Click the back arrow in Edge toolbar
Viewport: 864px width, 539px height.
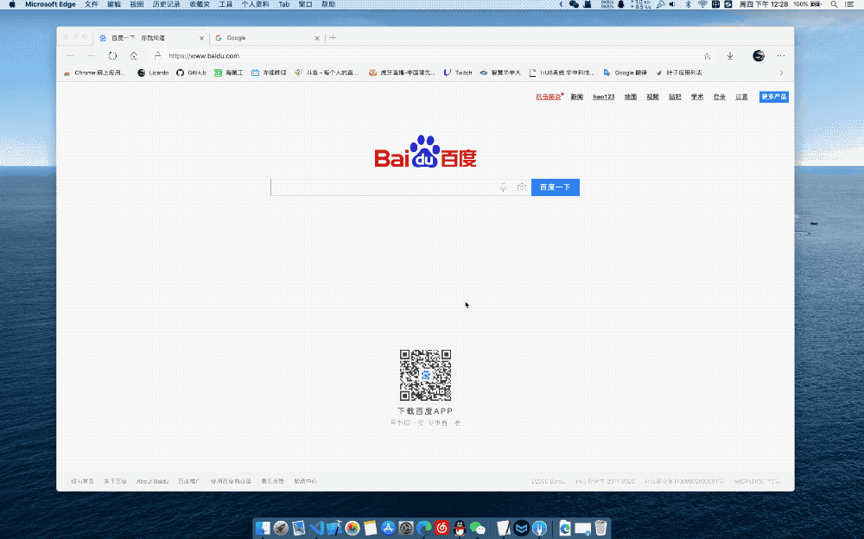click(x=70, y=55)
